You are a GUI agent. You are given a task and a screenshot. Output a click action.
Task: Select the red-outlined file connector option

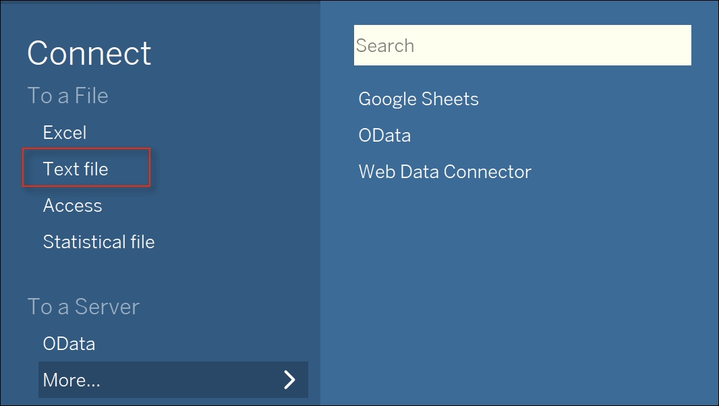[x=86, y=167]
